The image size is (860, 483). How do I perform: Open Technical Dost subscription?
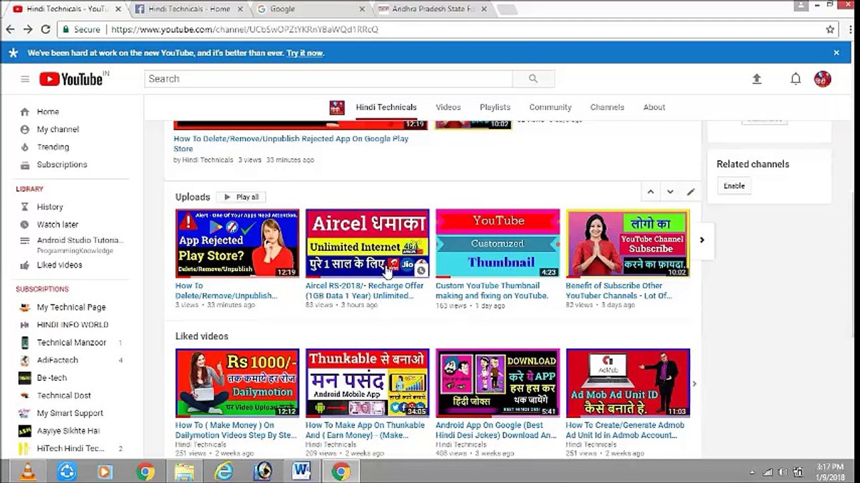[64, 395]
